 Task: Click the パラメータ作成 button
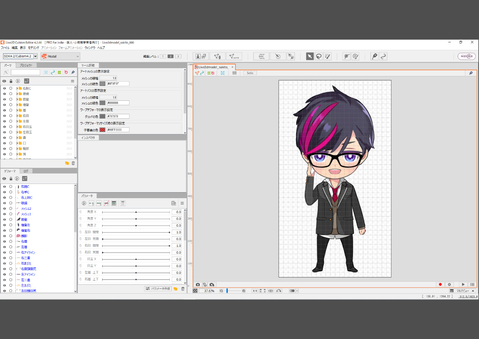click(158, 289)
